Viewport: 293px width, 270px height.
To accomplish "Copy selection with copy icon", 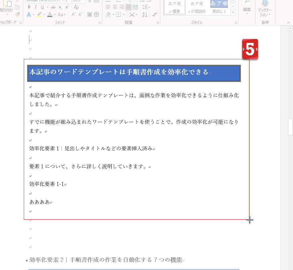I will click(x=17, y=7).
